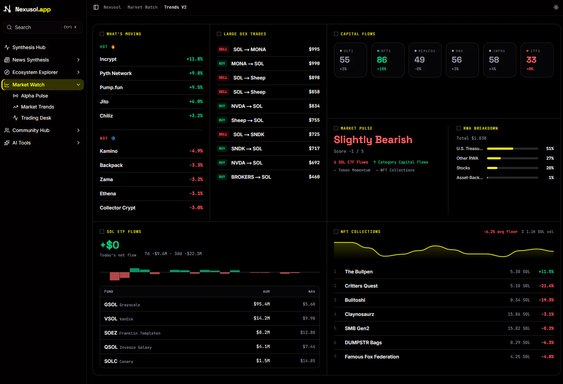
Task: Focus the Search input field
Action: pos(43,27)
